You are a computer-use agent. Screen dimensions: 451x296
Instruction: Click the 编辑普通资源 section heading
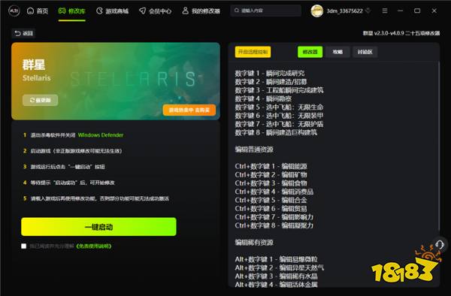(254, 150)
